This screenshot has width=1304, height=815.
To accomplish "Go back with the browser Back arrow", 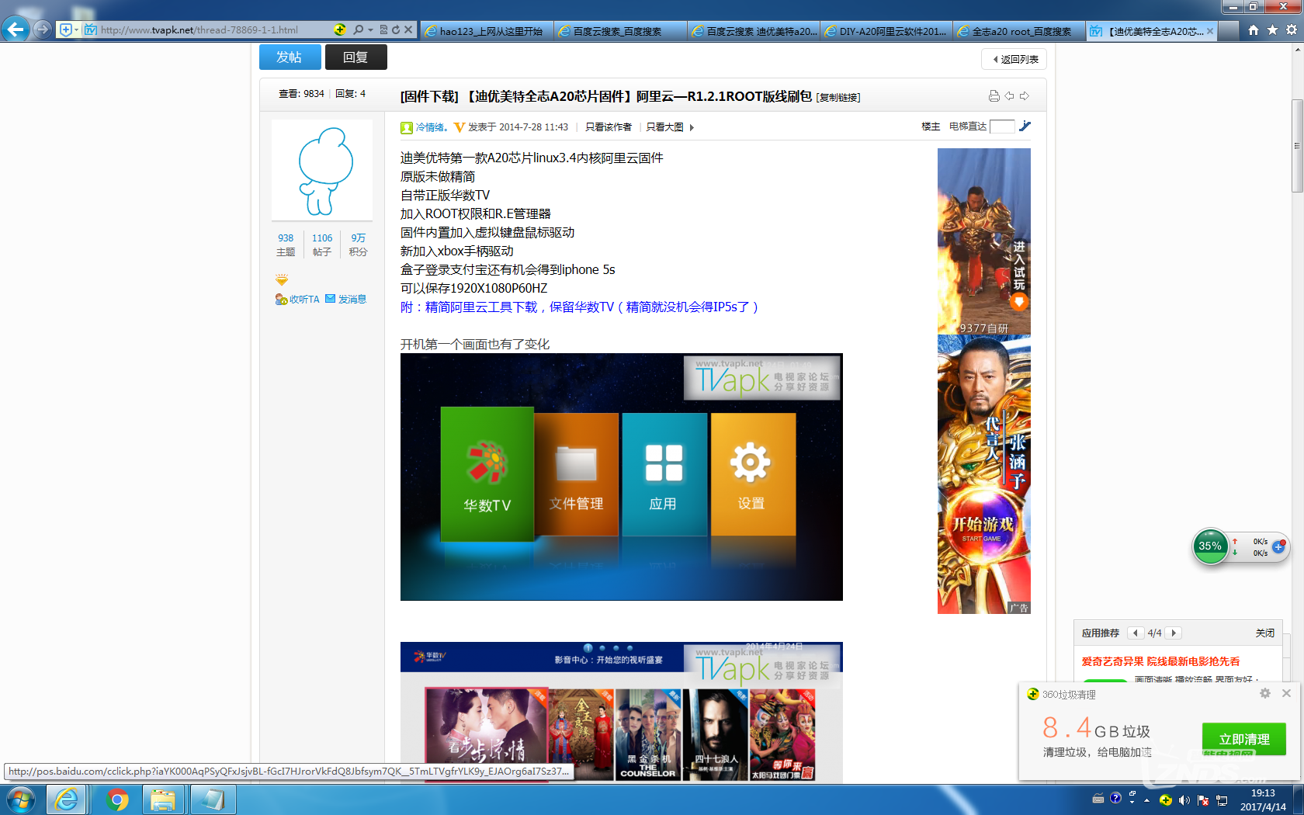I will tap(16, 29).
